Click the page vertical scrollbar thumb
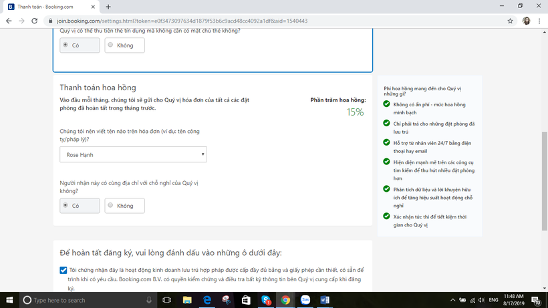Screen dimensions: 548x308 tap(545, 181)
